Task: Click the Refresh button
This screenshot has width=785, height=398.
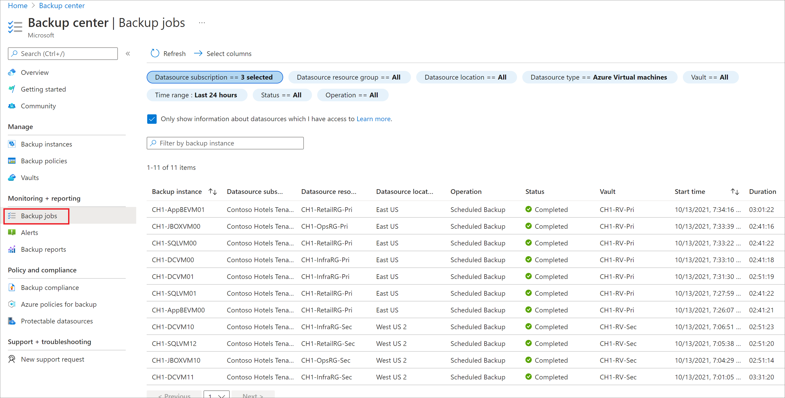Action: [167, 53]
